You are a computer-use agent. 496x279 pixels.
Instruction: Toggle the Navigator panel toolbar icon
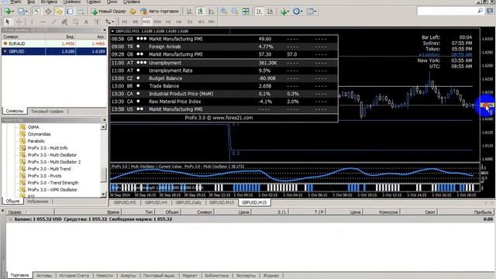coord(59,12)
